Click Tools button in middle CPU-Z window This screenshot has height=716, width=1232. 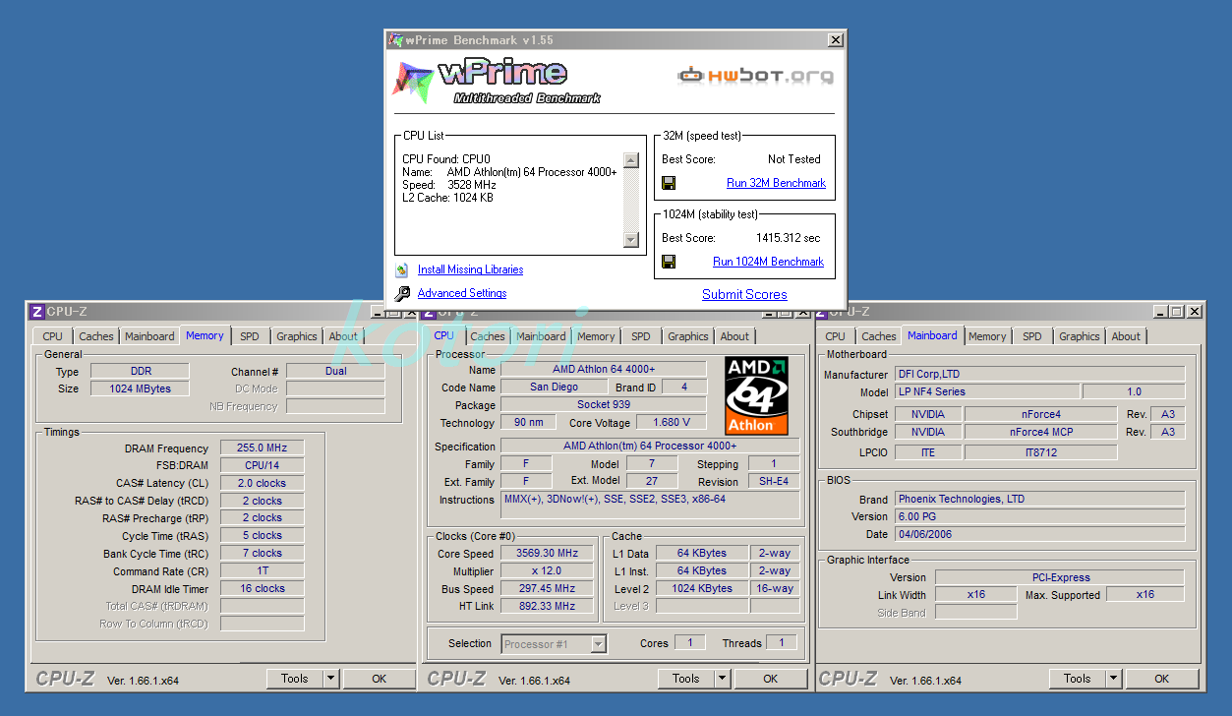(686, 679)
